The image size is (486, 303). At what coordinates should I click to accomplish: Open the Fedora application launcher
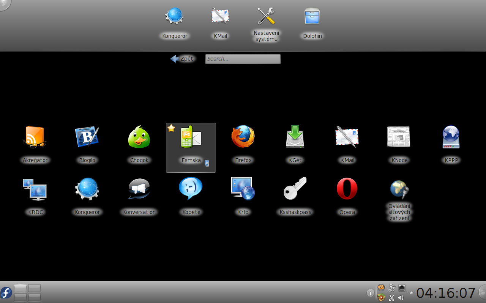(x=6, y=292)
